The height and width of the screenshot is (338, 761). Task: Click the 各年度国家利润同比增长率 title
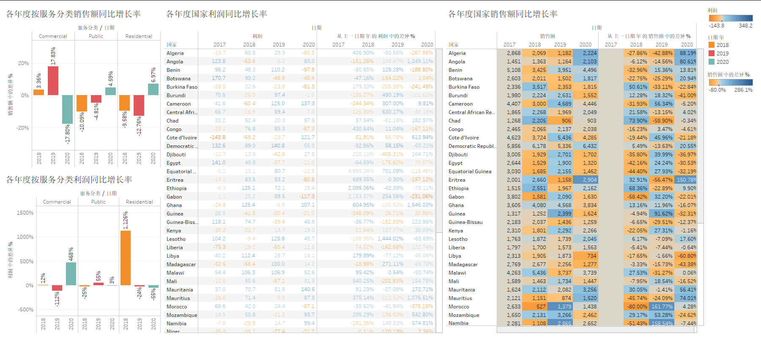(x=216, y=14)
